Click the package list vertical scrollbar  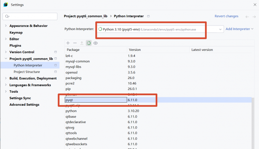(x=253, y=123)
